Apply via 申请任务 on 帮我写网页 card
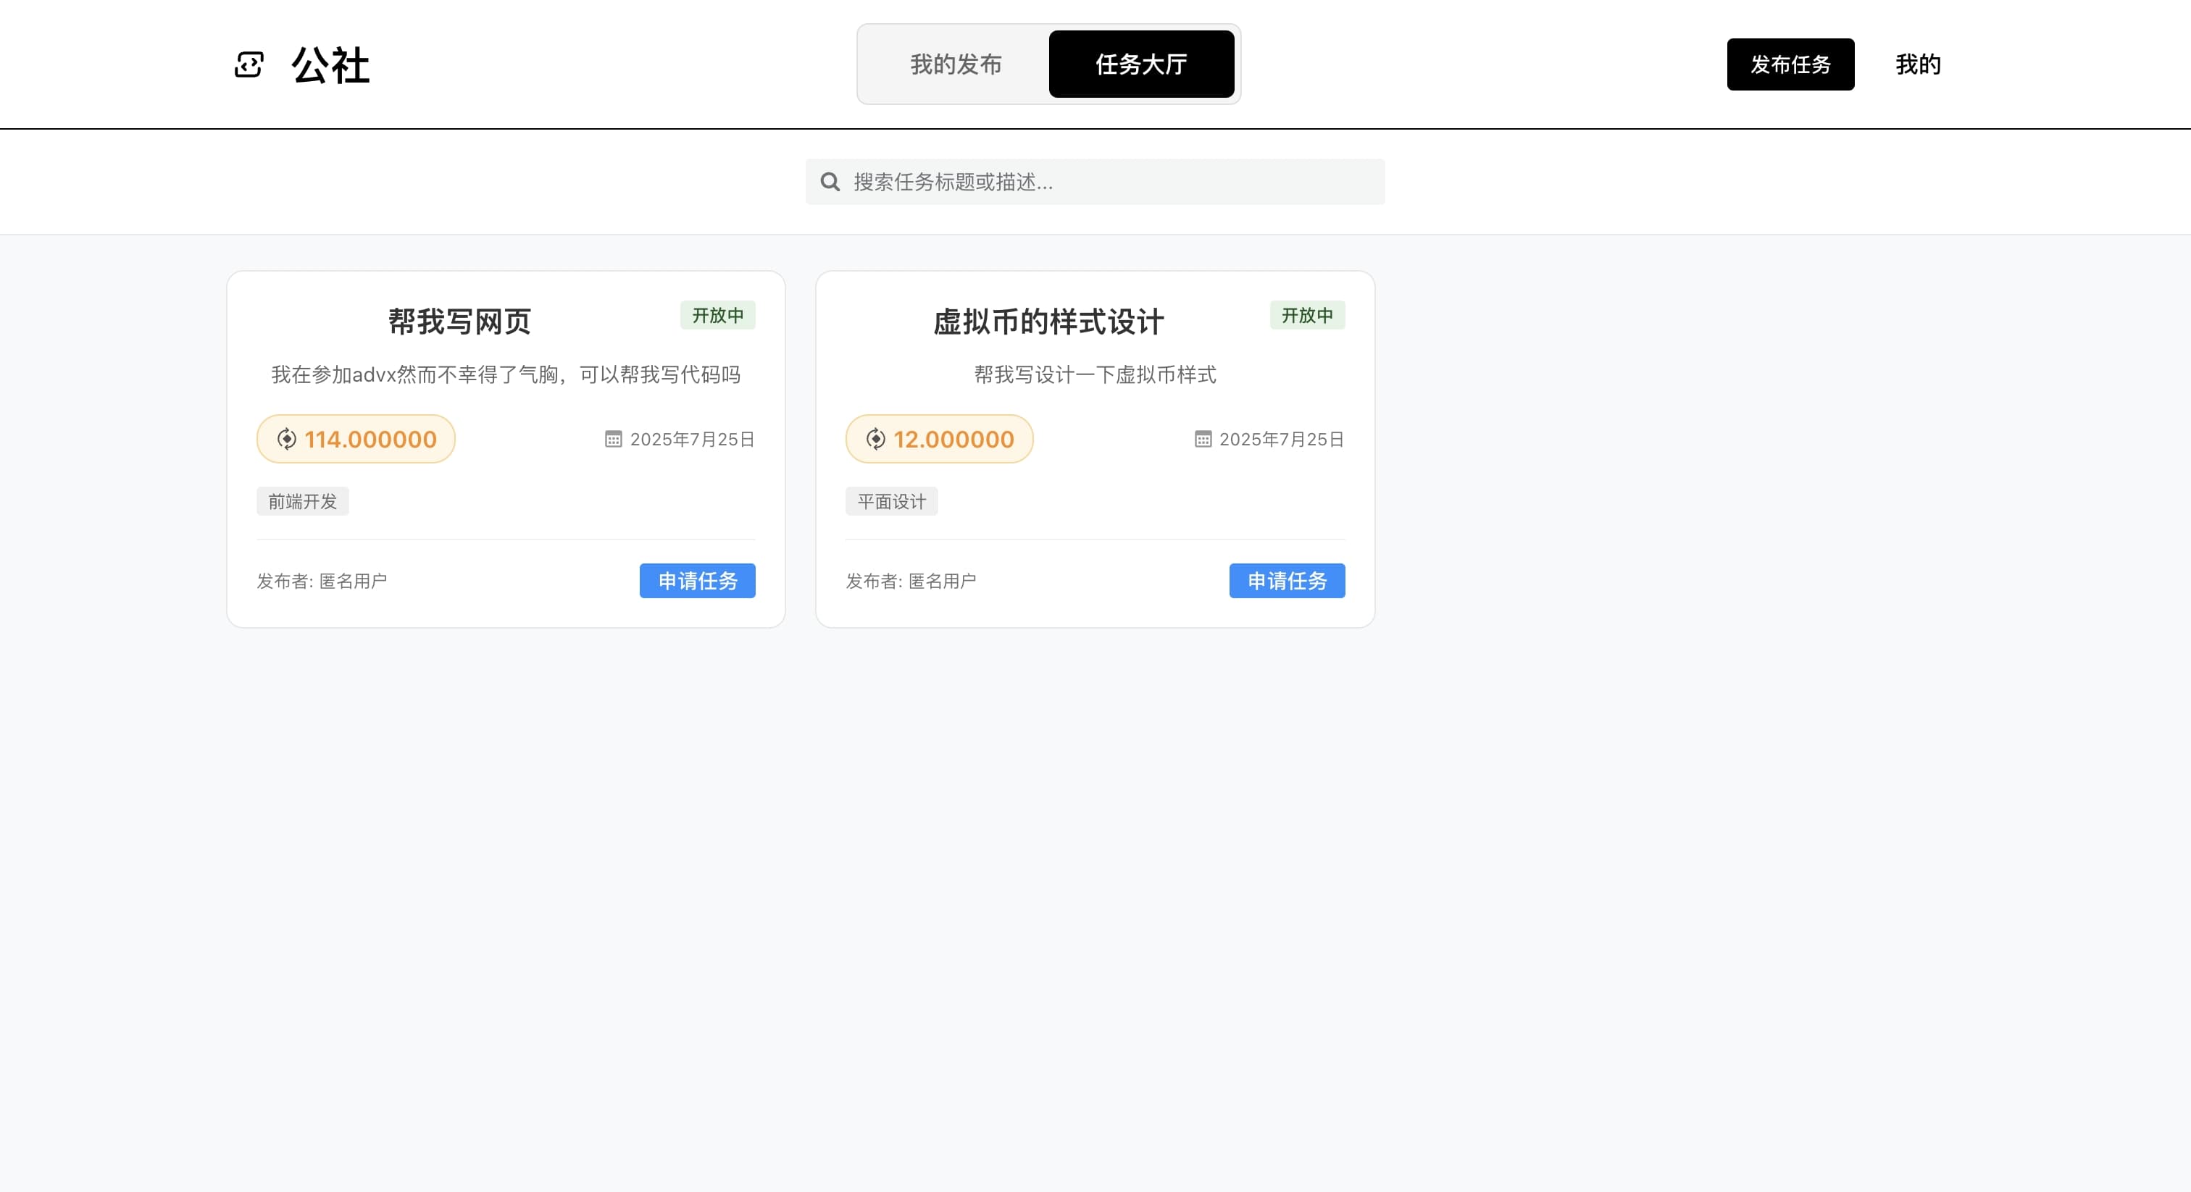2191x1192 pixels. (x=696, y=581)
